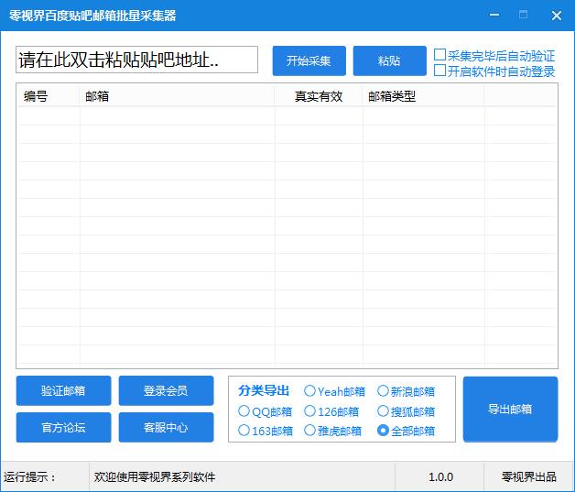Image resolution: width=575 pixels, height=492 pixels.
Task: Pick the 搜狐邮箱 radio option
Action: pos(384,411)
